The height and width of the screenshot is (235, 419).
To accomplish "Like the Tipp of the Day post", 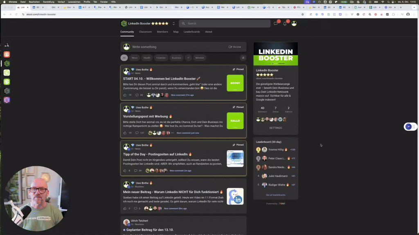I will (125, 171).
